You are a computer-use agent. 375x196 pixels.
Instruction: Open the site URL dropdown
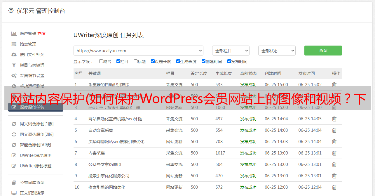(x=138, y=51)
